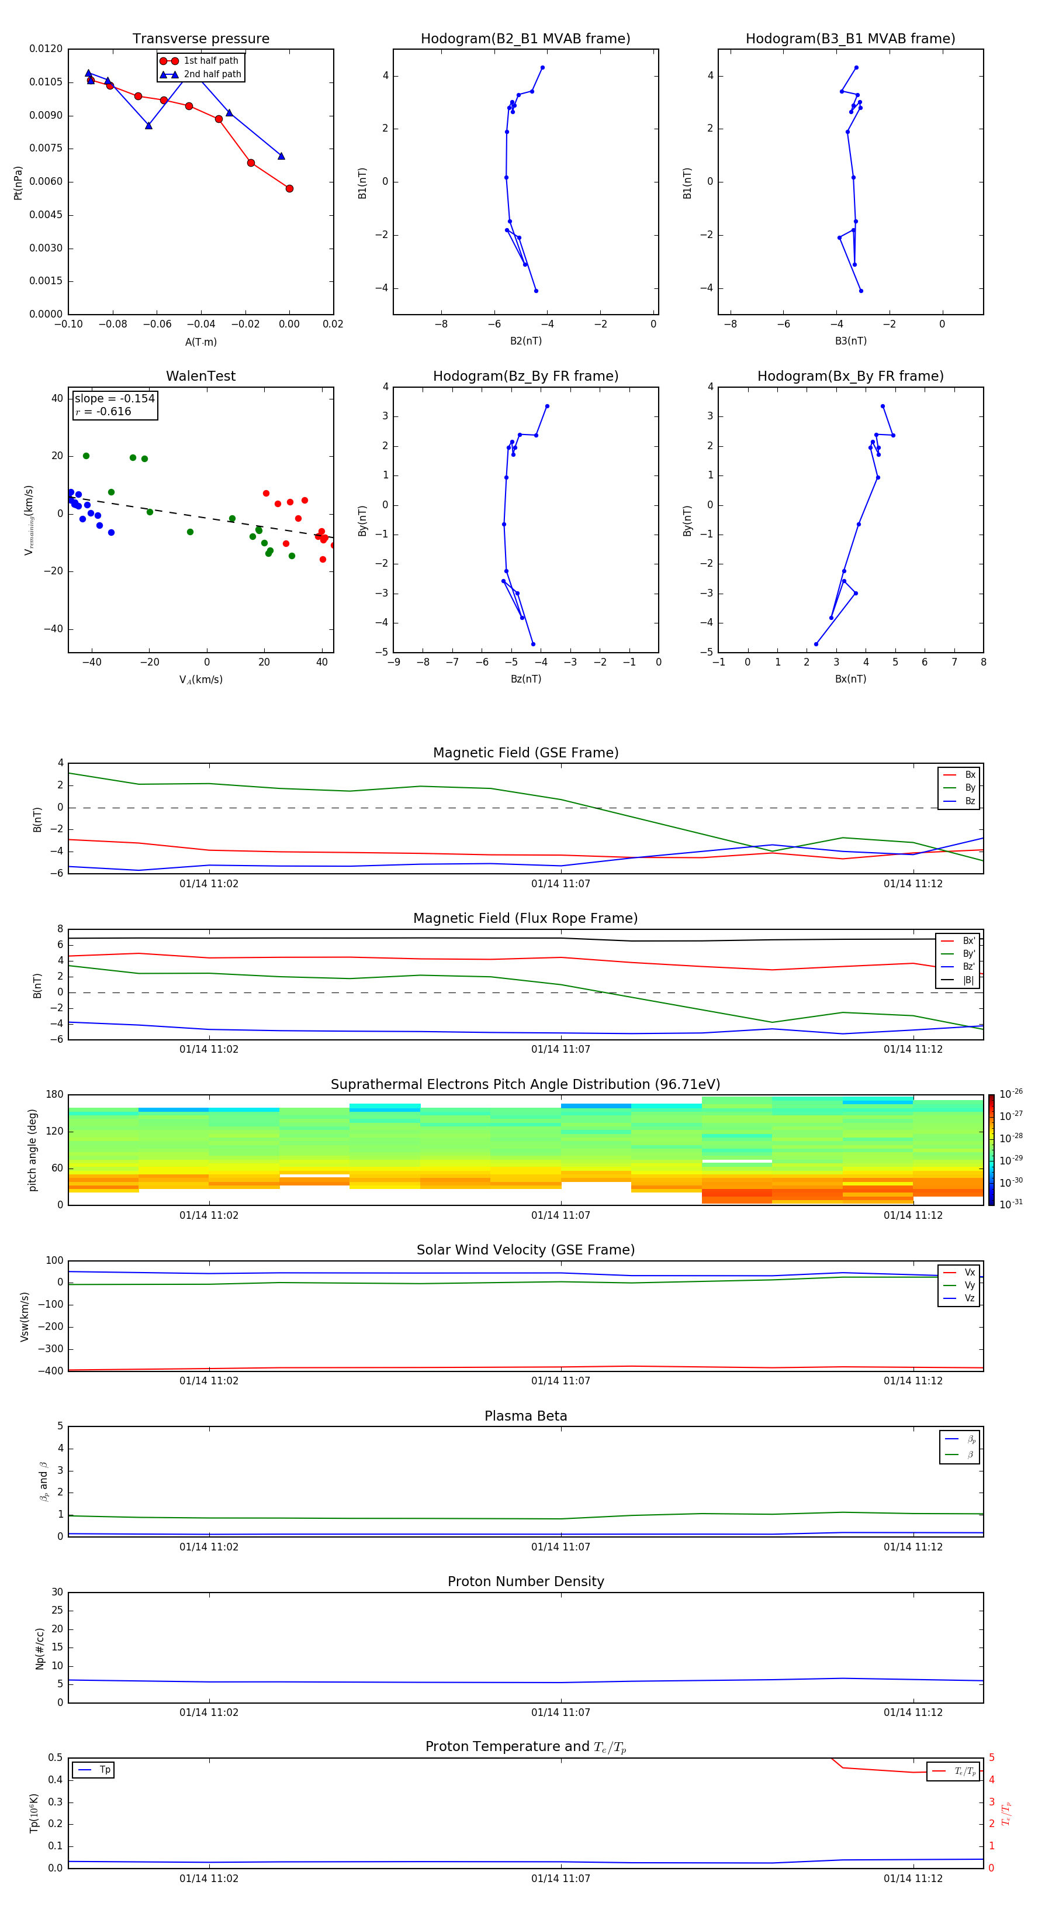
Task: Click the 'pitch angle (deg)' axis label
Action: tap(32, 1150)
